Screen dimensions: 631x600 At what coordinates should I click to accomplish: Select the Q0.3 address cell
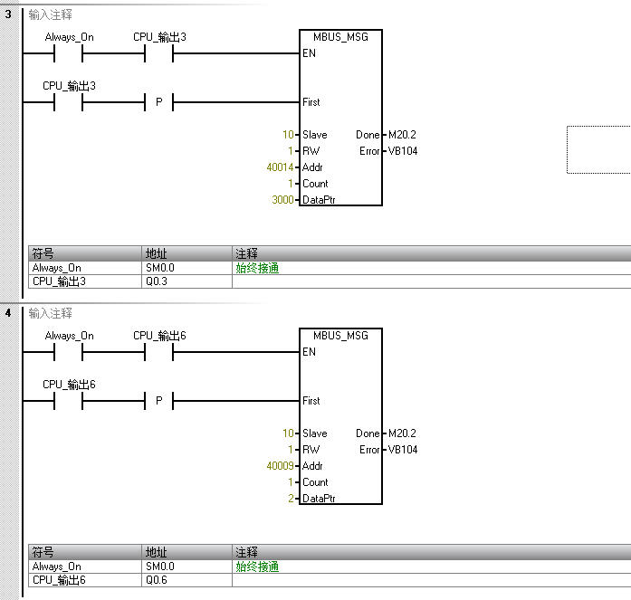[x=156, y=281]
